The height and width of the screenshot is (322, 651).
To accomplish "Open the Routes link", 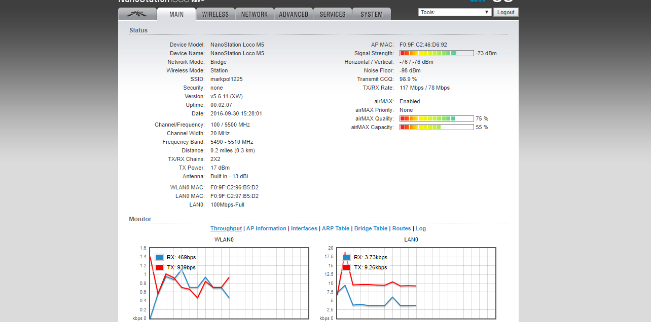I will [402, 229].
